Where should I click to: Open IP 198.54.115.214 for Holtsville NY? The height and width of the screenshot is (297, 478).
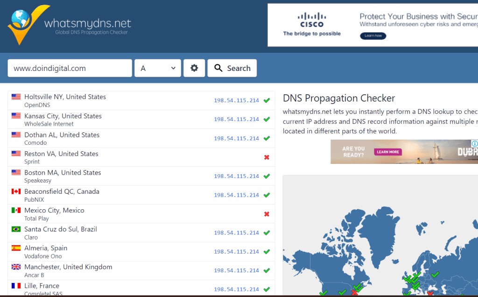click(x=236, y=100)
